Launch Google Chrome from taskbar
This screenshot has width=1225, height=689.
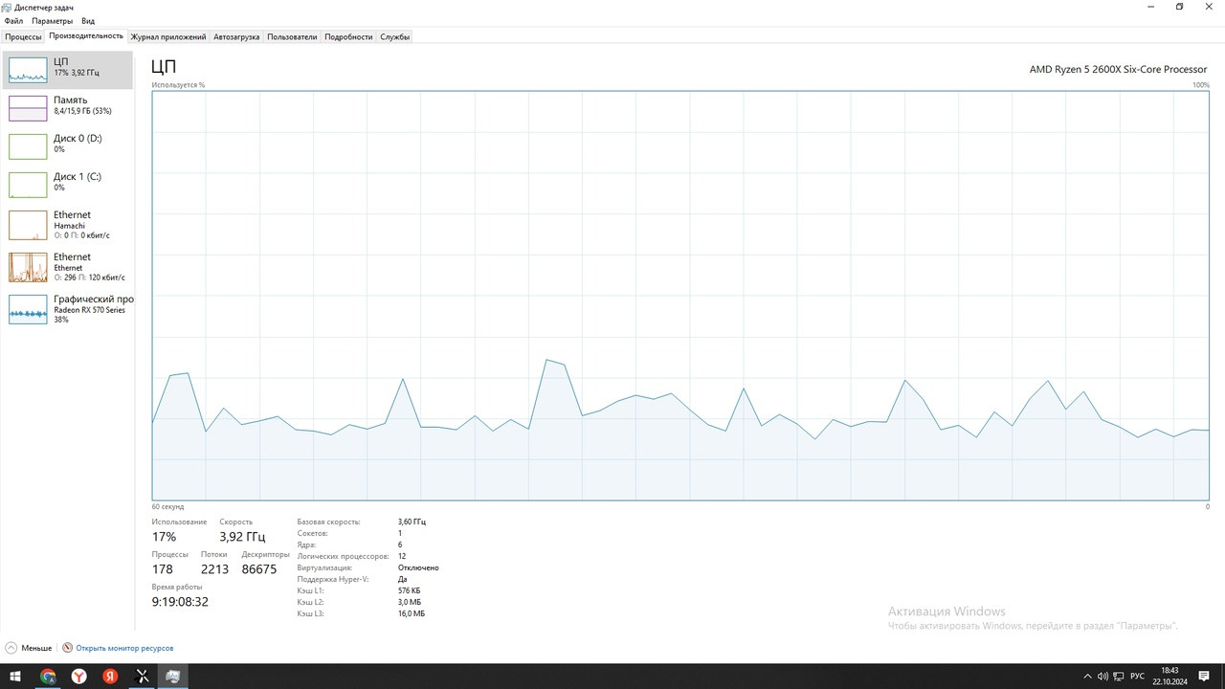point(48,676)
